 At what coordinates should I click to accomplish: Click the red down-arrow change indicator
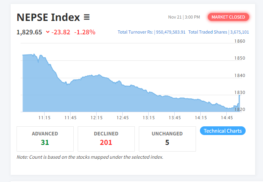coord(48,32)
